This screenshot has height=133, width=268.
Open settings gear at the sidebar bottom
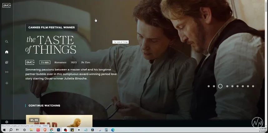(x=7, y=122)
